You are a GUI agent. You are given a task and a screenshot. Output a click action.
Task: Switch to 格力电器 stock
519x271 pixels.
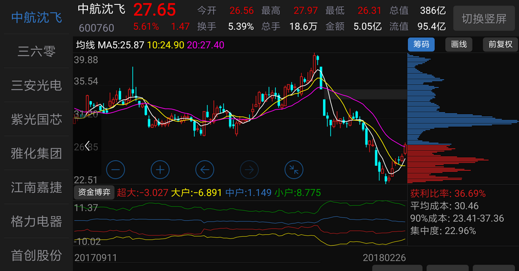[x=36, y=221]
